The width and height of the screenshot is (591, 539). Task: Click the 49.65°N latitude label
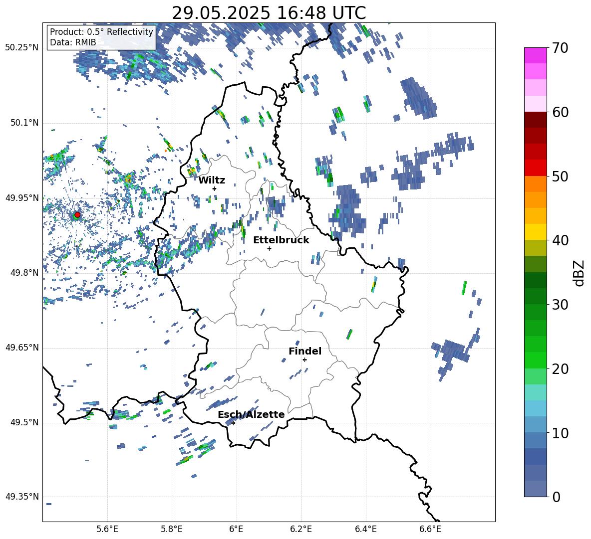(x=22, y=348)
